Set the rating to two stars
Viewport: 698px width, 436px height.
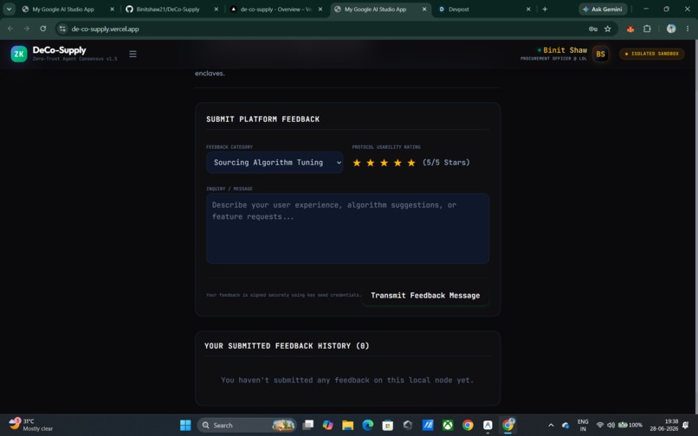(x=371, y=163)
